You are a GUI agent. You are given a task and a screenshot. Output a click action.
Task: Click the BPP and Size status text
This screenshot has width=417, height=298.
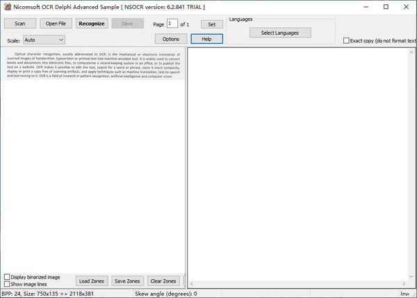pos(48,294)
